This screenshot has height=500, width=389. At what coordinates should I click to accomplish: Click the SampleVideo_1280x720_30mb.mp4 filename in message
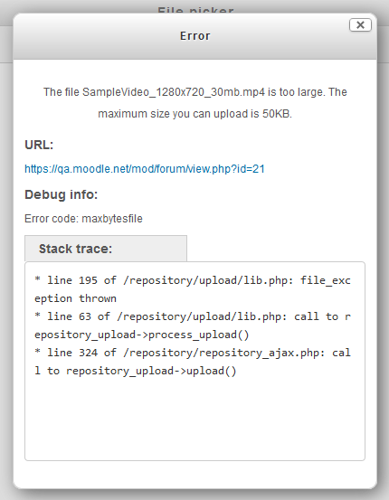(x=174, y=92)
